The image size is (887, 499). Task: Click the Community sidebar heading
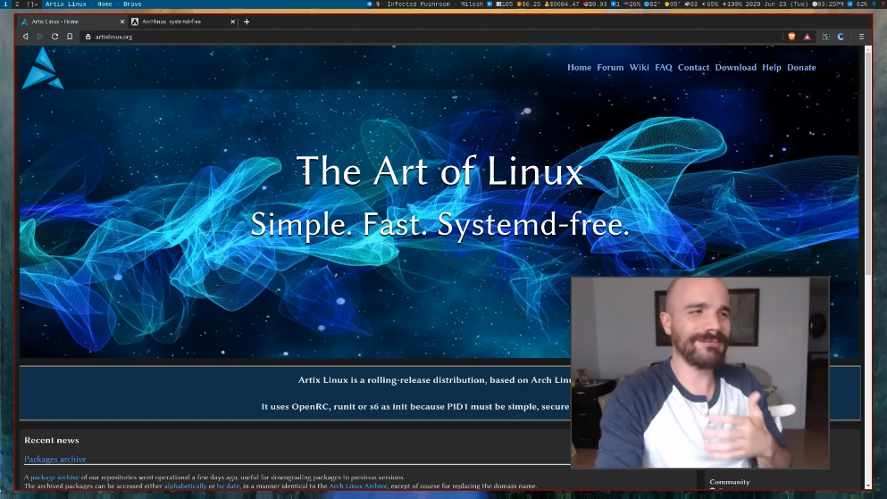(730, 482)
